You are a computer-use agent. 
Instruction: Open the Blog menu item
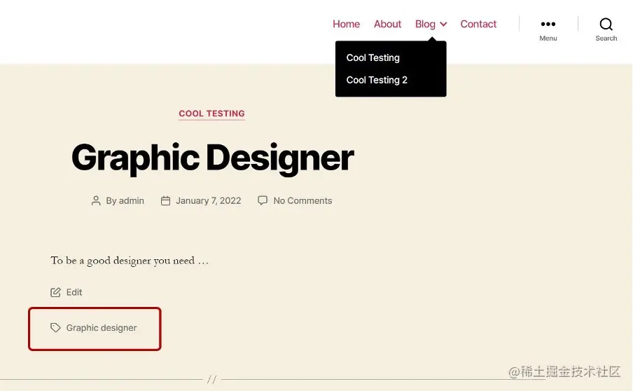click(x=425, y=25)
